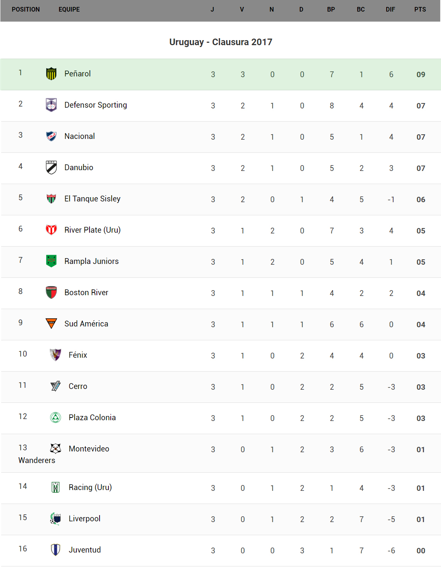Click the DIF column header
Screen dimensions: 441x568
[x=390, y=10]
